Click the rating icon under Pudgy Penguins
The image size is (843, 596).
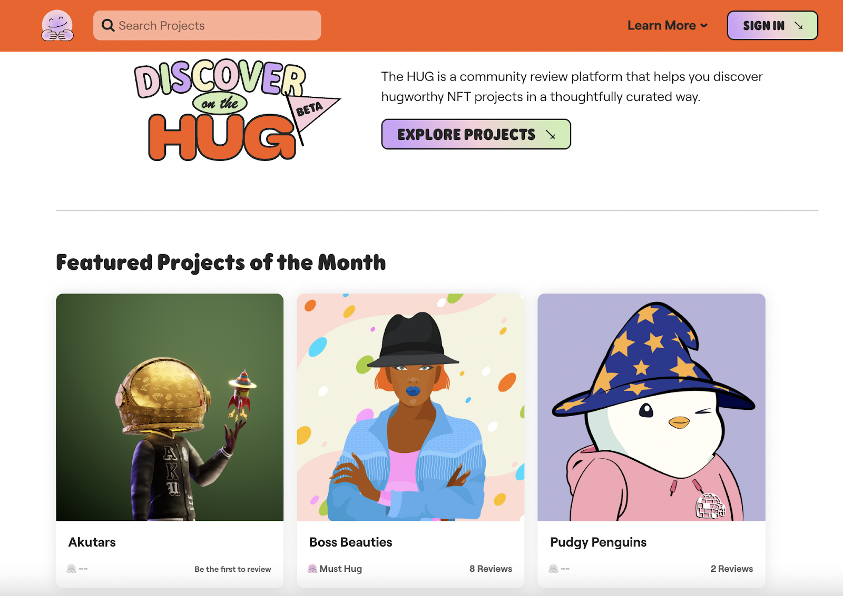(553, 569)
